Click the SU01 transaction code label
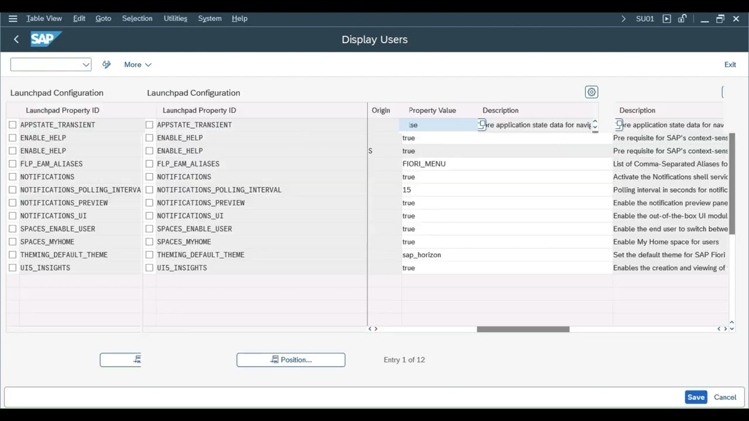This screenshot has width=749, height=421. 645,19
